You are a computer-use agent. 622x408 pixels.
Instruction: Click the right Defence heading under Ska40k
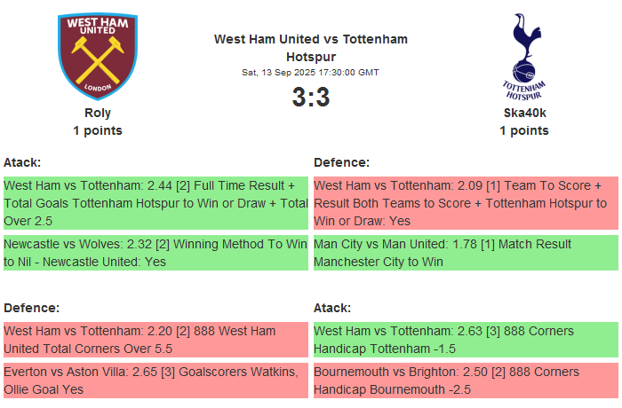pyautogui.click(x=341, y=162)
